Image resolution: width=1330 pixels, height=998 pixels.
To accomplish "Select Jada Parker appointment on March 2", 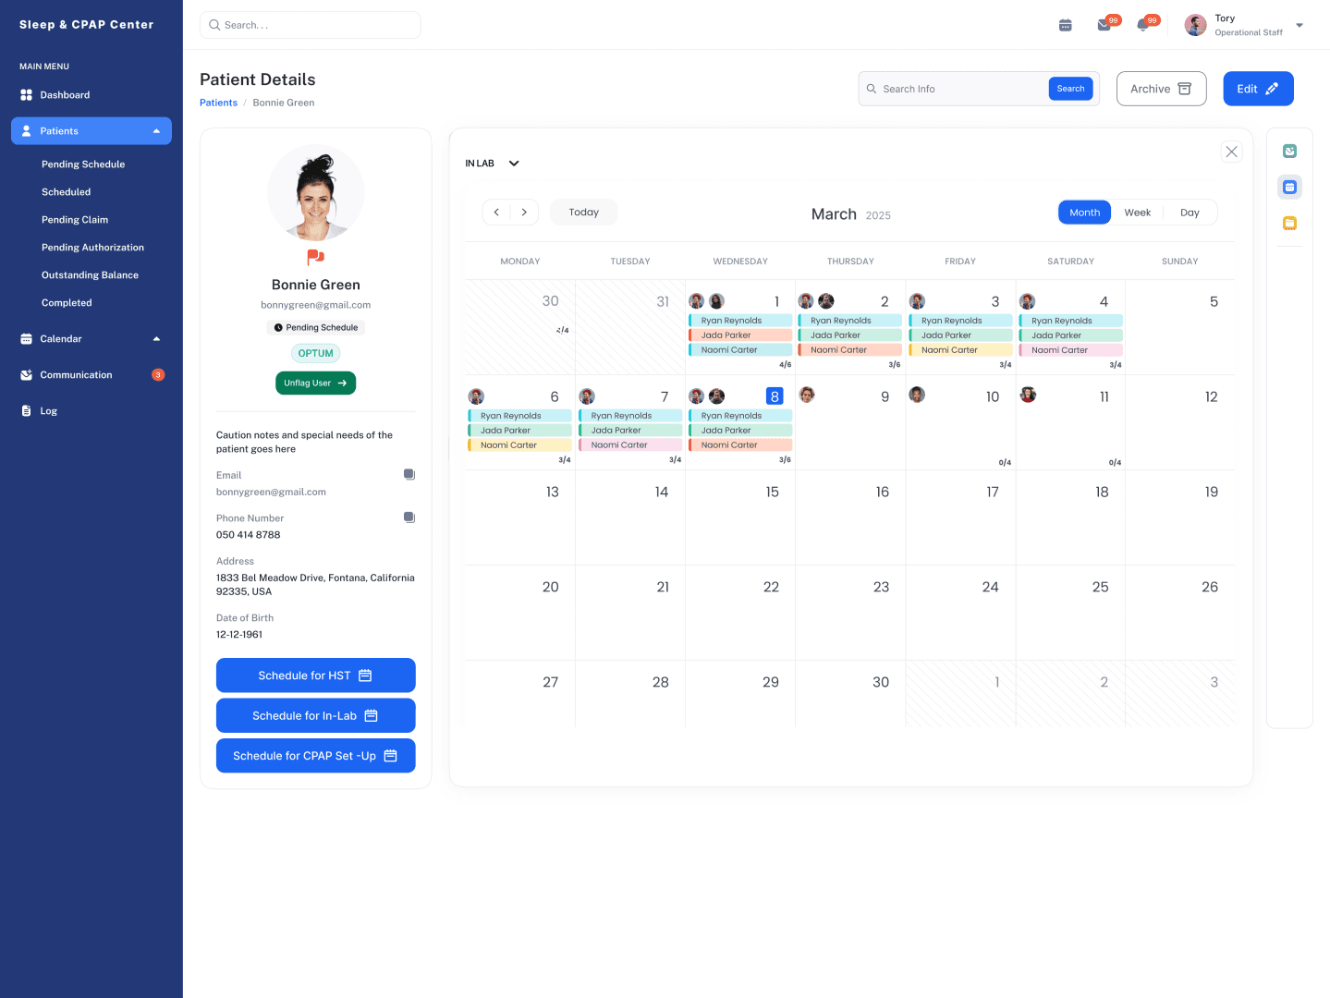I will [x=849, y=335].
